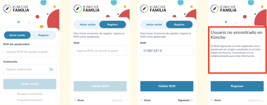Viewport: 267px width, 105px height.
Task: Click Kimche compass logo in third screen
Action: coord(144,8)
